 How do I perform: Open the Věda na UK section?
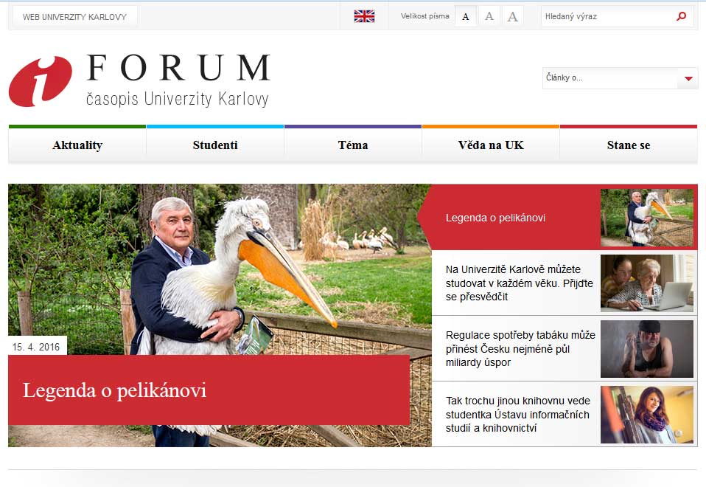(491, 145)
